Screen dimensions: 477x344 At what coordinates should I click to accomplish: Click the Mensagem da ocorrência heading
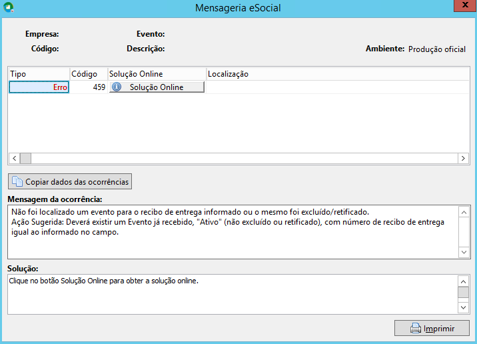pyautogui.click(x=55, y=199)
